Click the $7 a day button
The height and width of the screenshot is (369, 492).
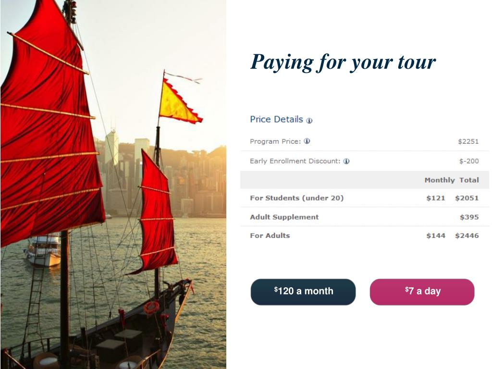(x=422, y=292)
